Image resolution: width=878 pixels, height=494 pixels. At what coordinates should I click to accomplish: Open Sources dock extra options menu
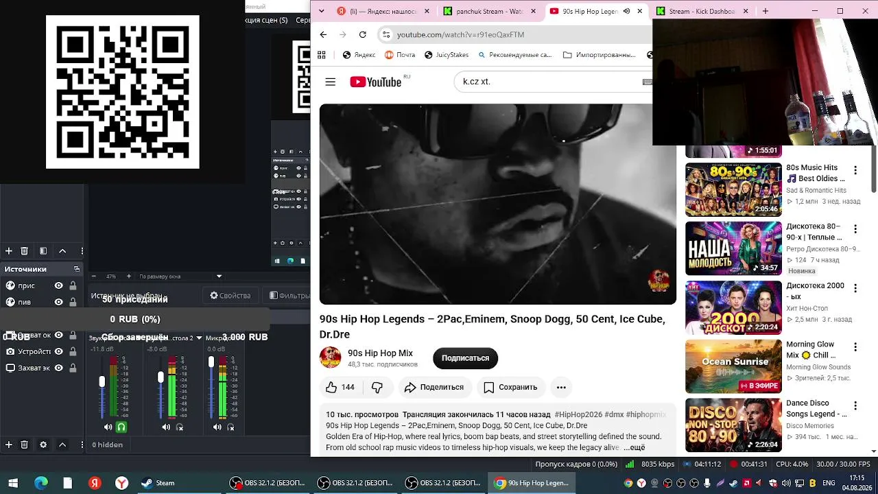pos(82,445)
